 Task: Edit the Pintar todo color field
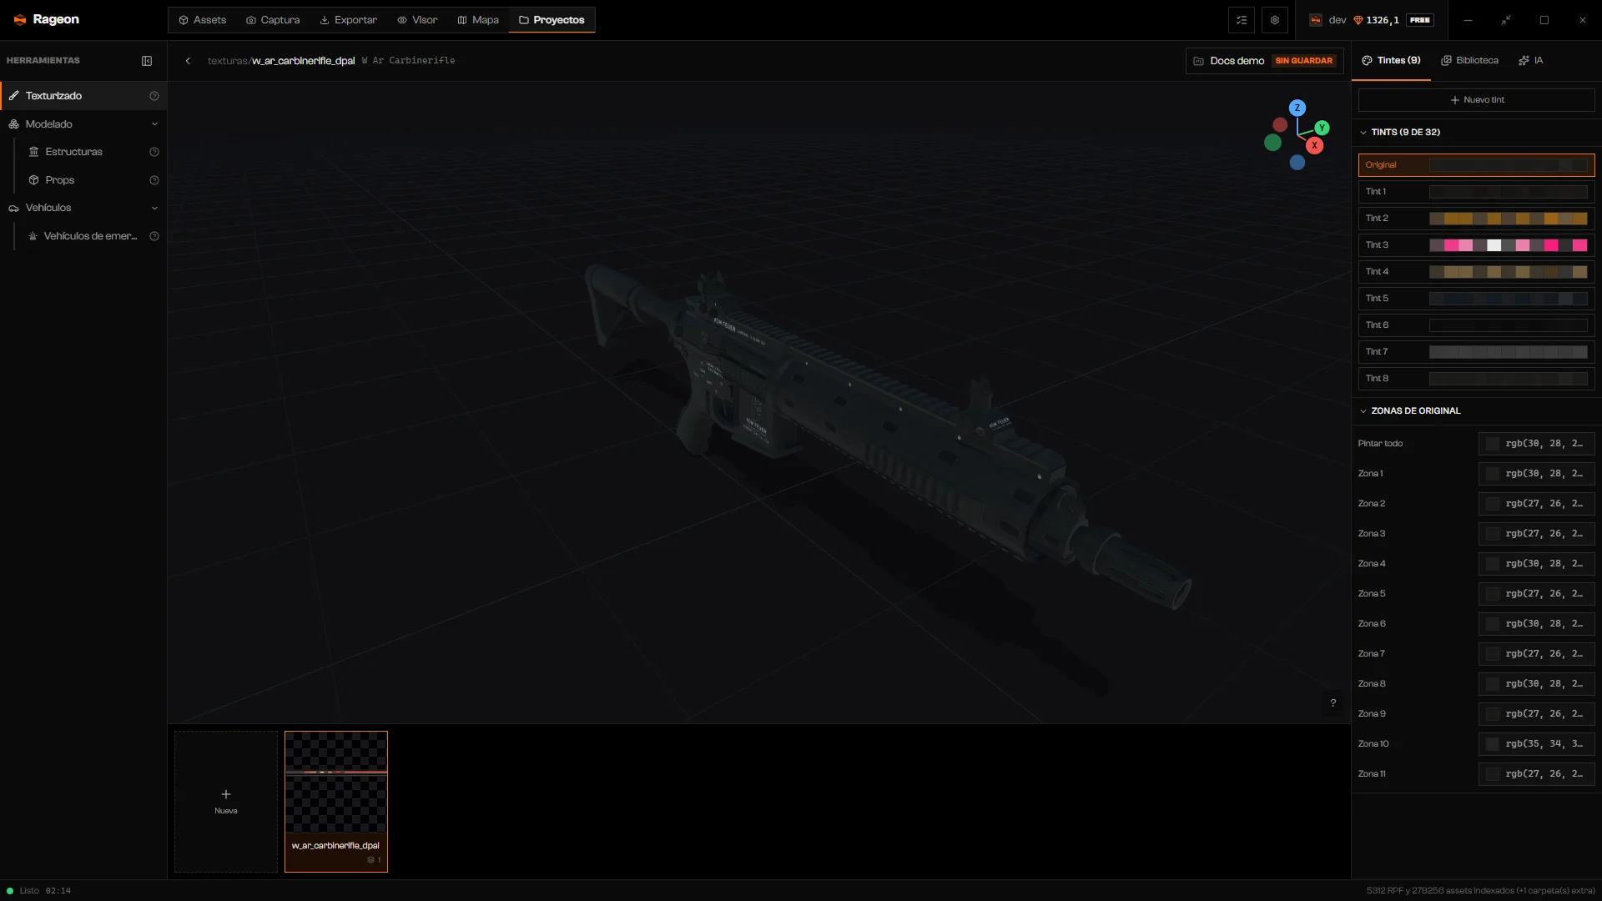[1537, 444]
